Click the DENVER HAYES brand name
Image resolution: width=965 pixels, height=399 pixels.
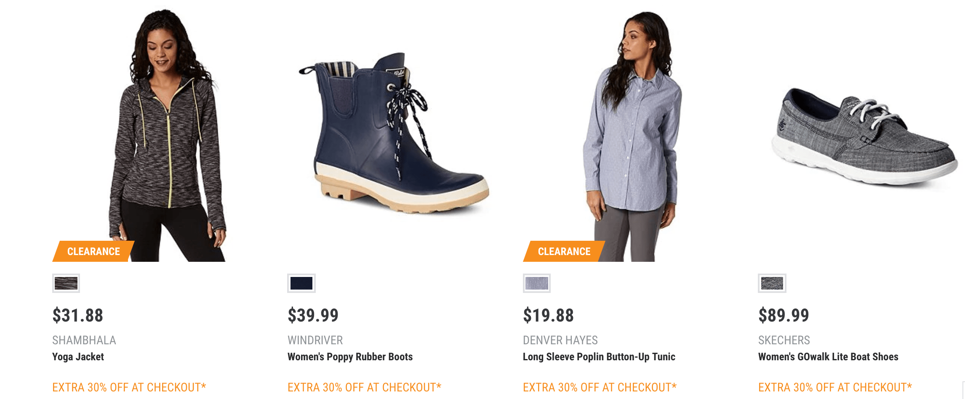point(560,340)
